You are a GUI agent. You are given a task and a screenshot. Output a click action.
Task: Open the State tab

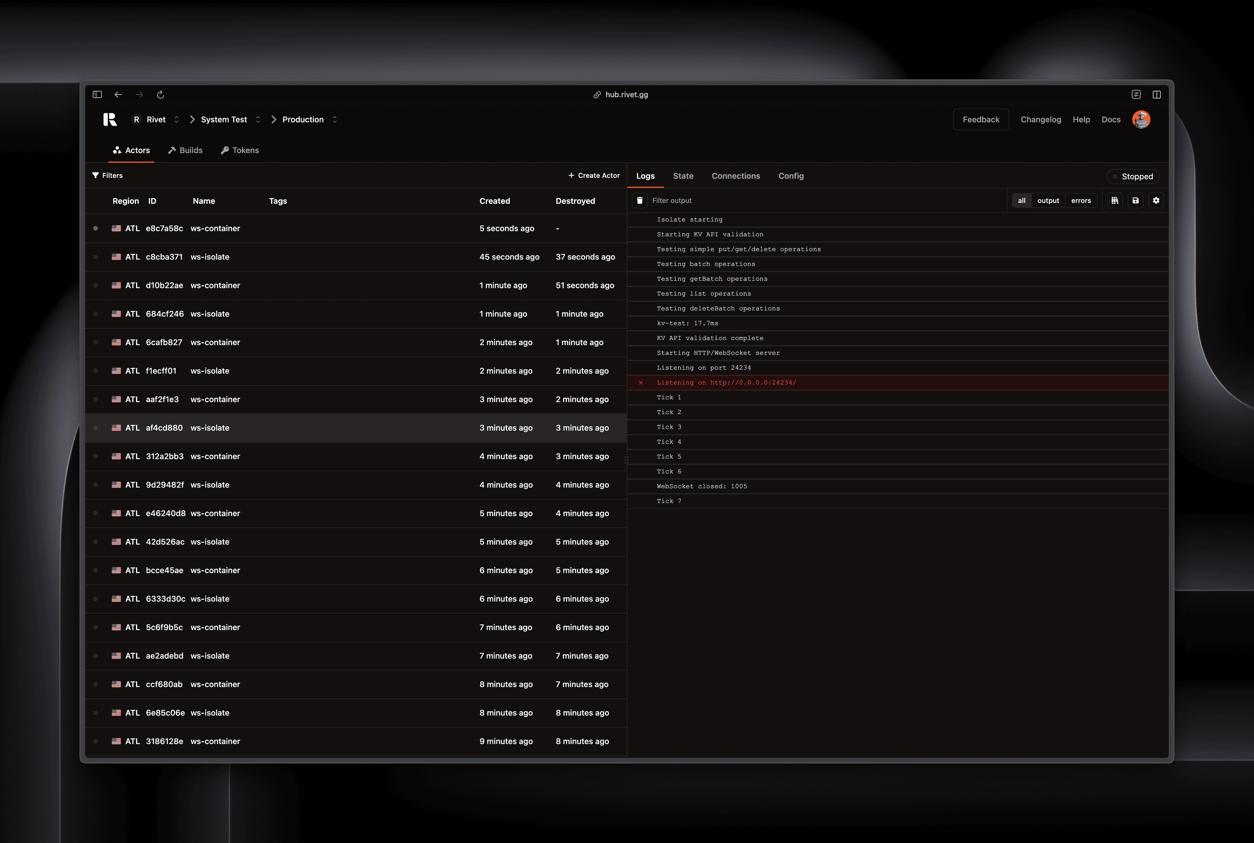(683, 176)
